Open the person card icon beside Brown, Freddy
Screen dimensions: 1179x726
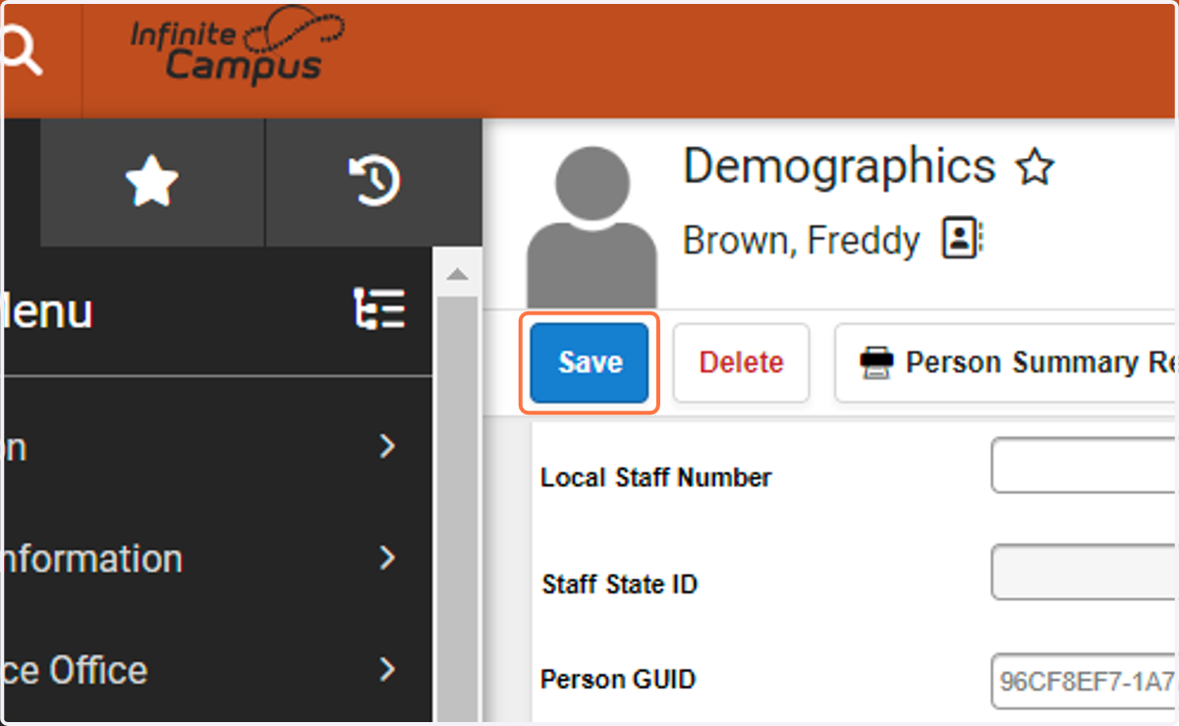pyautogui.click(x=963, y=239)
